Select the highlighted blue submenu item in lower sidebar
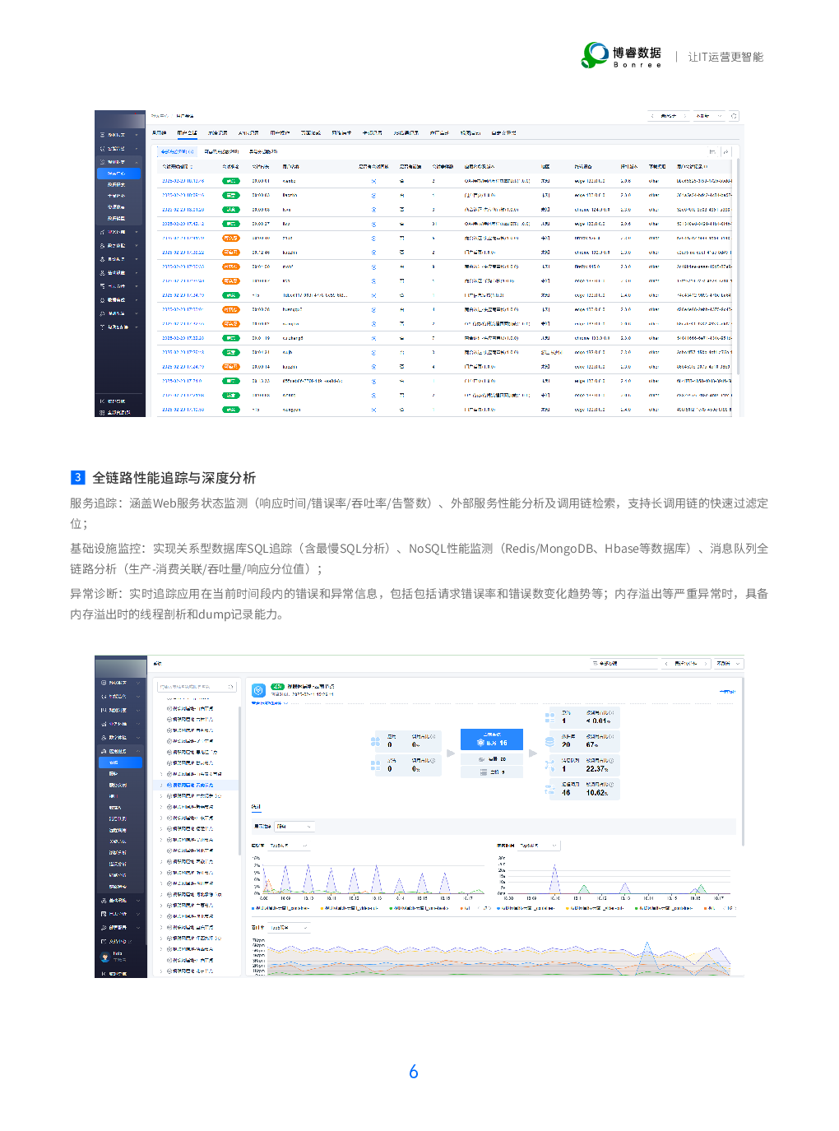Screen dimensions: 839x1131 [x=119, y=762]
